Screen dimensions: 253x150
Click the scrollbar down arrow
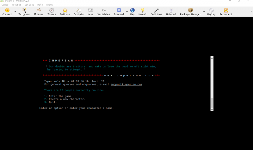[x=212, y=109]
